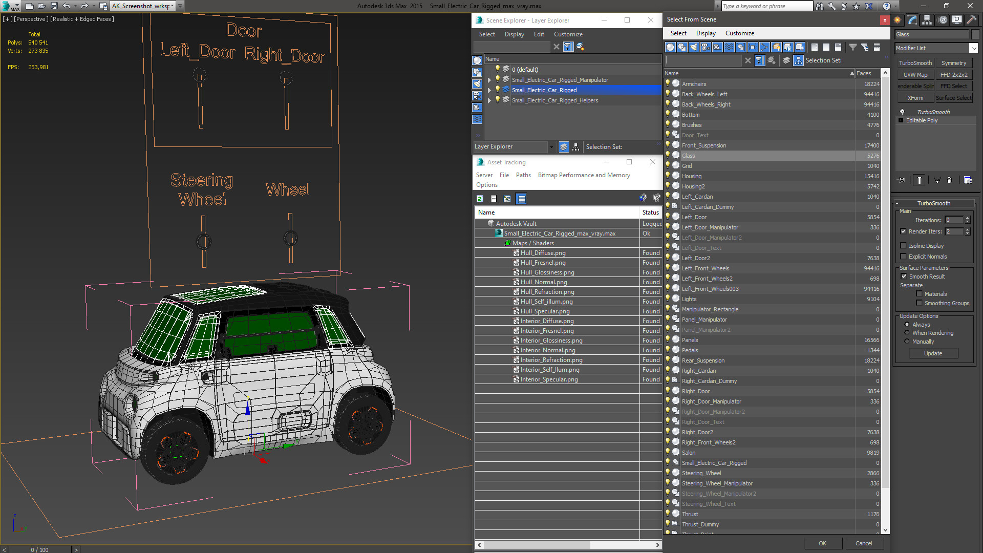The image size is (983, 553).
Task: Click the Update button in TurboSmooth
Action: coord(933,353)
